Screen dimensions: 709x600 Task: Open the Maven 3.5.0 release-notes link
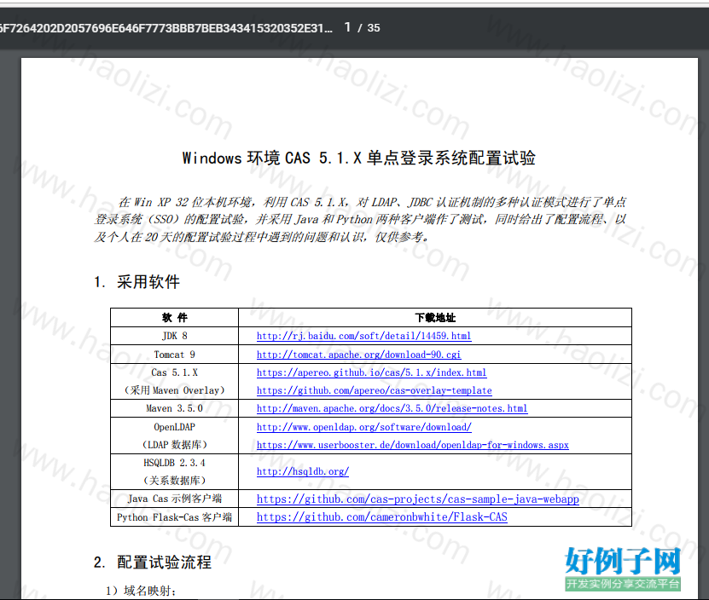tap(392, 408)
